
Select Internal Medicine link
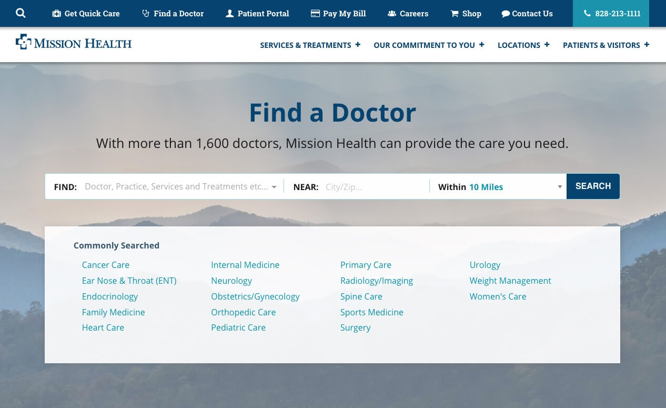(245, 265)
